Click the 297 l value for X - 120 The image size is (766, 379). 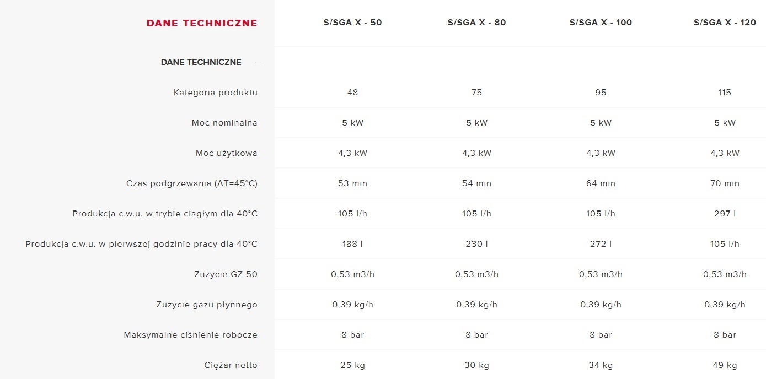pos(725,214)
